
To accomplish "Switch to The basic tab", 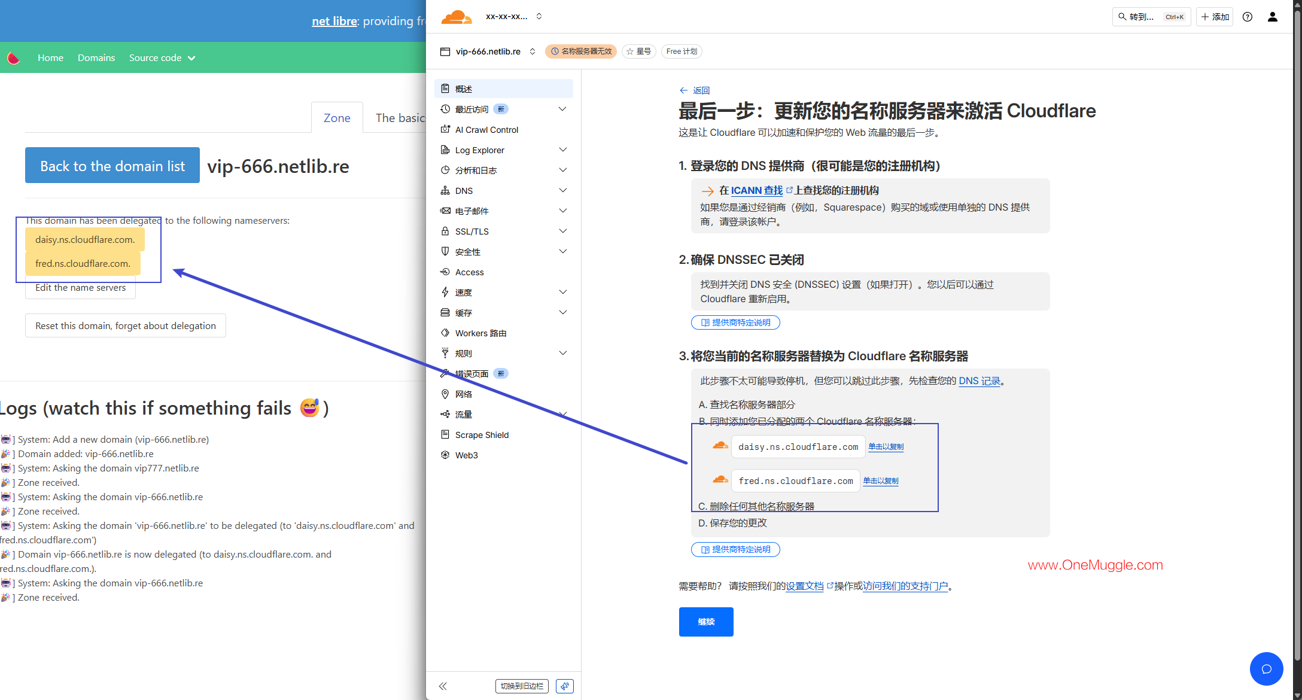I will 400,118.
